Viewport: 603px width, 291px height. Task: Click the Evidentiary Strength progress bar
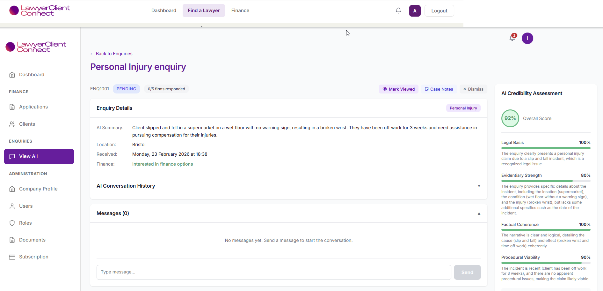(545, 181)
